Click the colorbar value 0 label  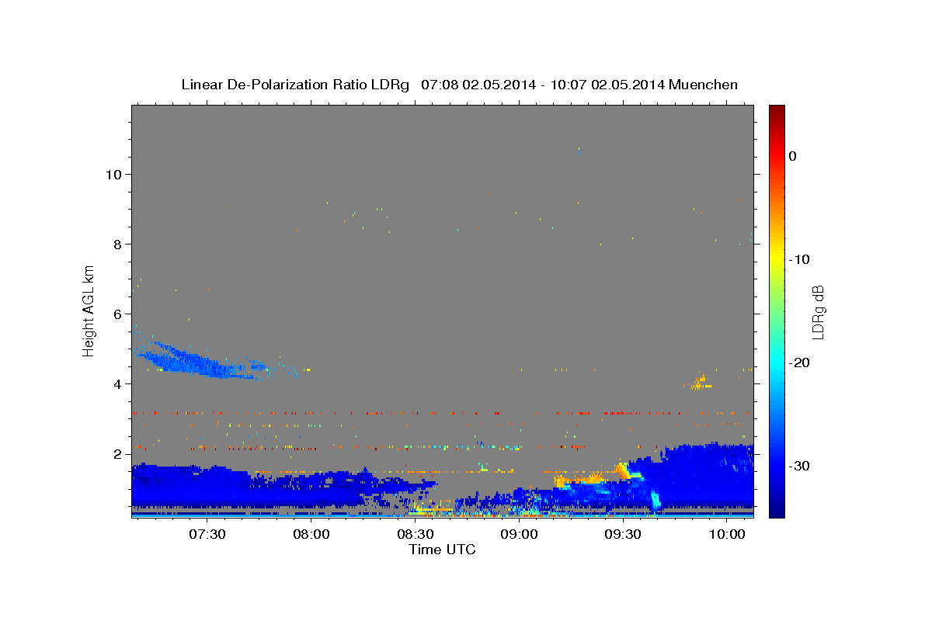[x=793, y=156]
